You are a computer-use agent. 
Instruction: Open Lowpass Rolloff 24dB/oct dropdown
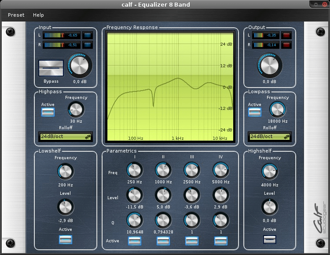(x=270, y=137)
